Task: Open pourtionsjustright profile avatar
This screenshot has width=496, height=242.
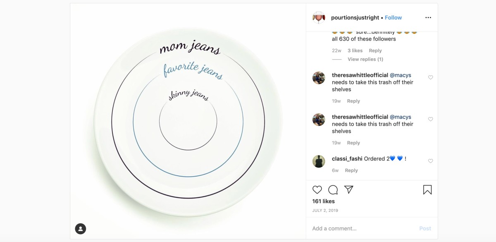Action: [319, 17]
